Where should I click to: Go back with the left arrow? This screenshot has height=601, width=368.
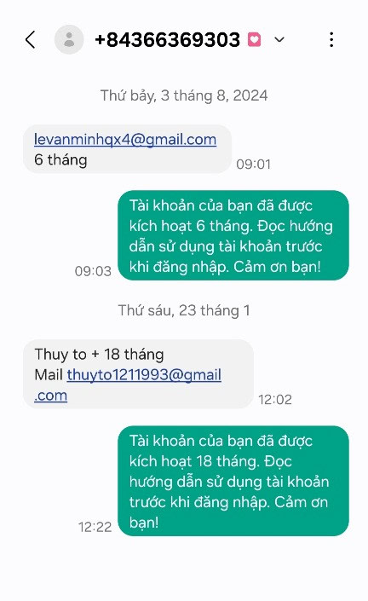pos(31,40)
